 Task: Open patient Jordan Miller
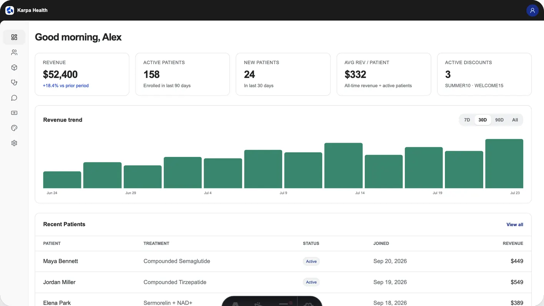[x=59, y=282]
